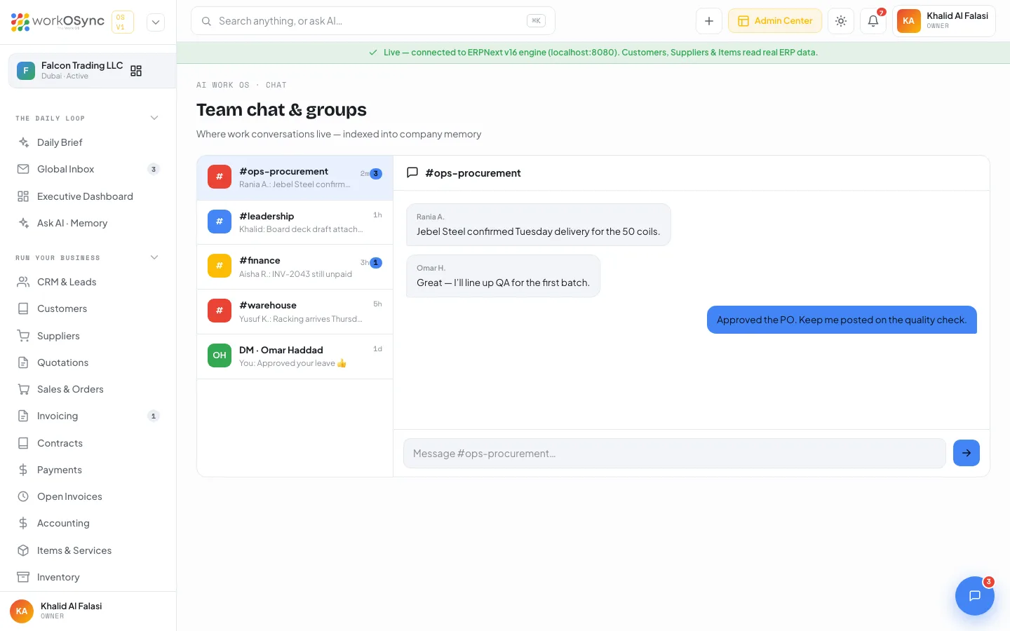Click the Invoicing document icon
The height and width of the screenshot is (631, 1010).
tap(23, 416)
